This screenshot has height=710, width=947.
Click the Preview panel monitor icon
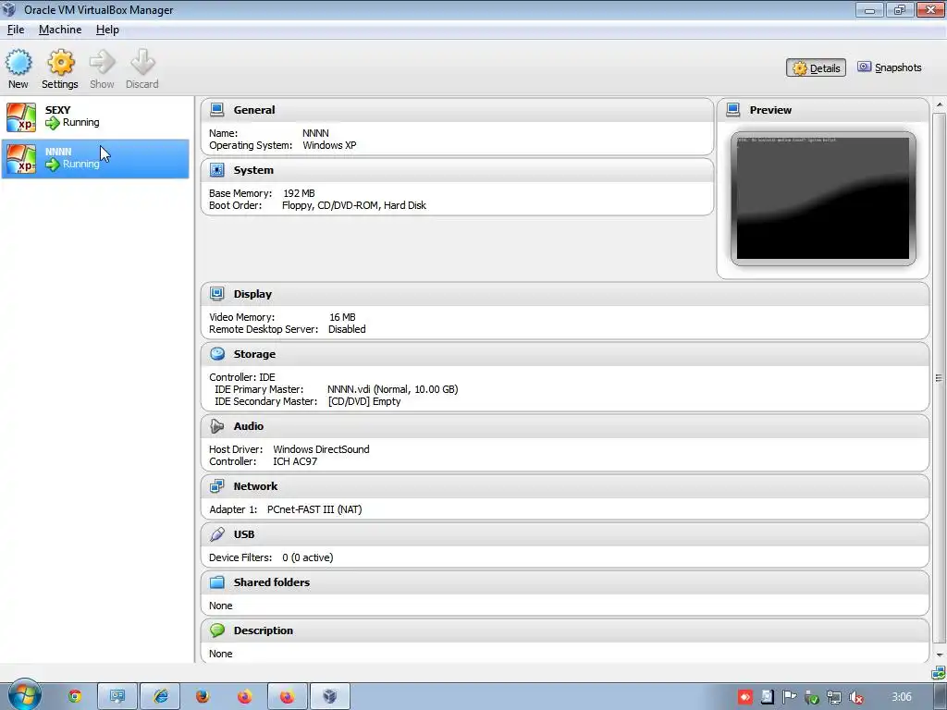(733, 110)
